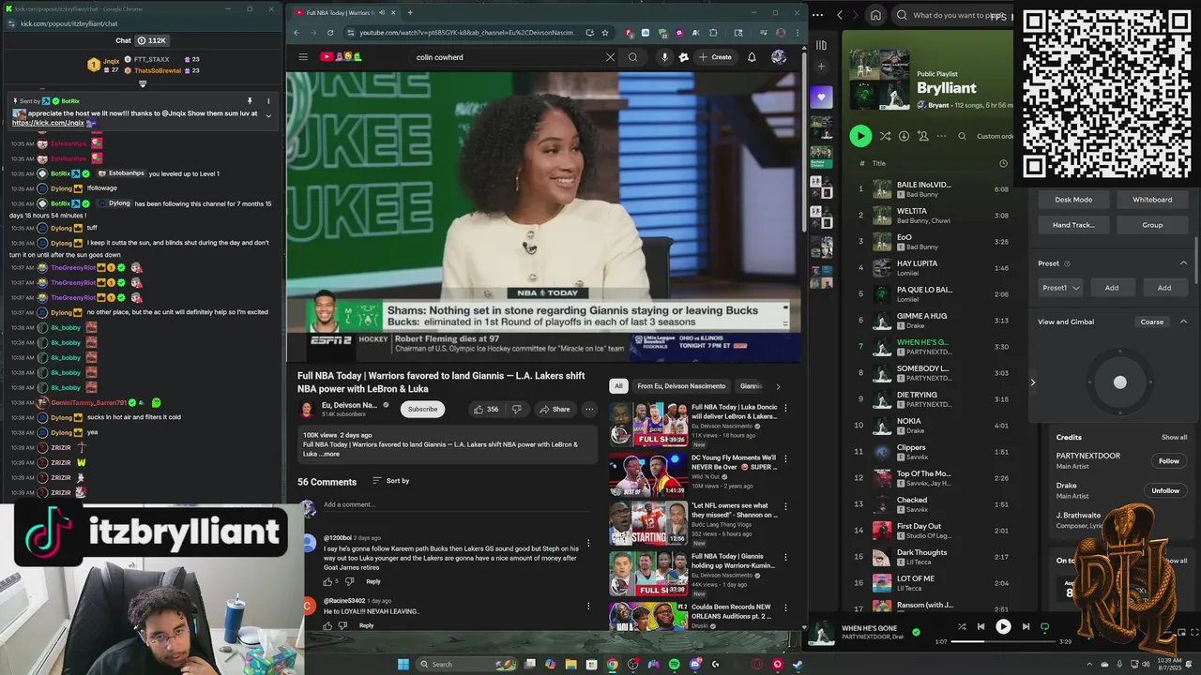Remove 'When He's Gone' from Liked Songs
1201x675 pixels.
click(x=917, y=632)
